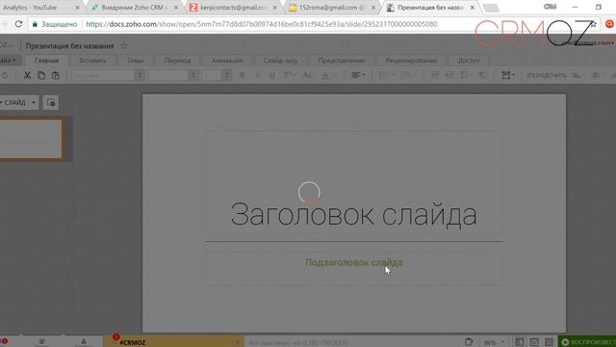
Task: Open the text box fit dropdown
Action: 508,75
